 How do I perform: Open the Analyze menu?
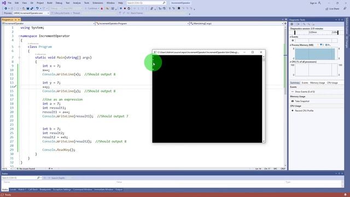pos(77,3)
